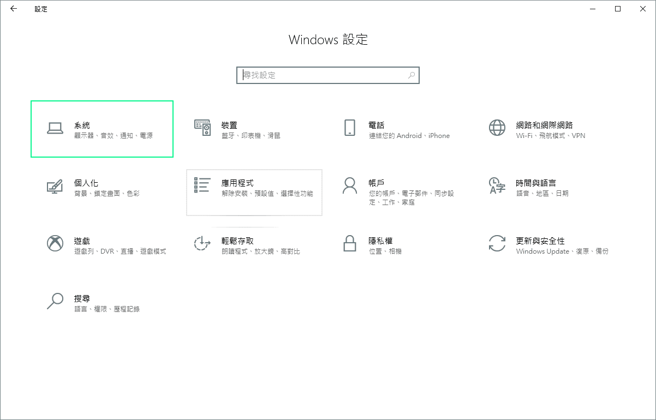
Task: Go back using the top-left arrow
Action: pyautogui.click(x=14, y=9)
